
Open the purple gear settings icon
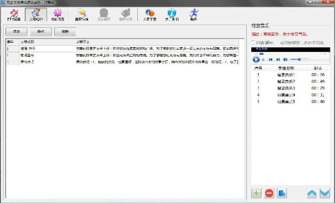click(58, 14)
